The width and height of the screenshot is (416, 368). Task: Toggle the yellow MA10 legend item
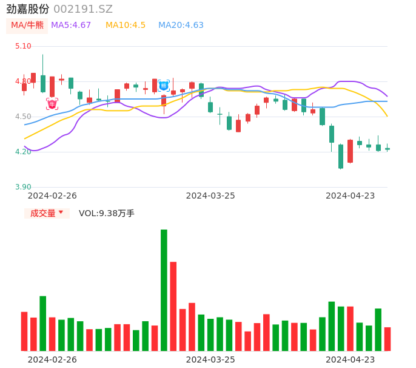(x=126, y=26)
